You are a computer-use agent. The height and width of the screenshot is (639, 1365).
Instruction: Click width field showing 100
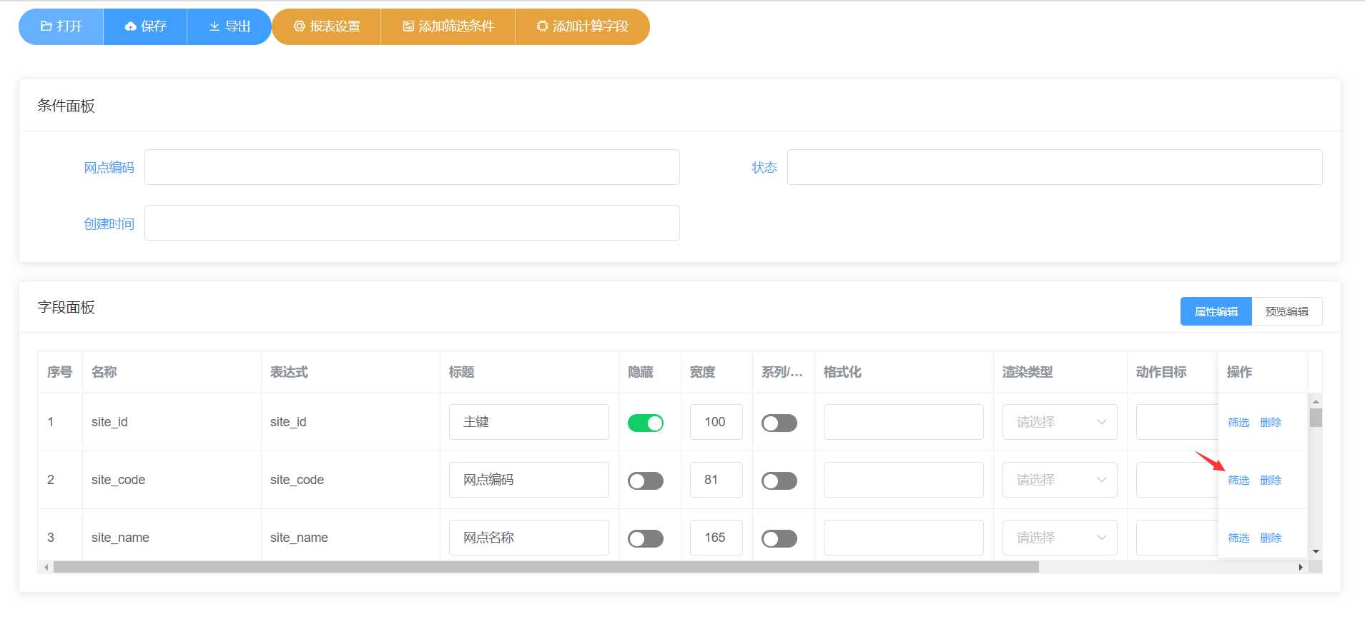(x=716, y=422)
